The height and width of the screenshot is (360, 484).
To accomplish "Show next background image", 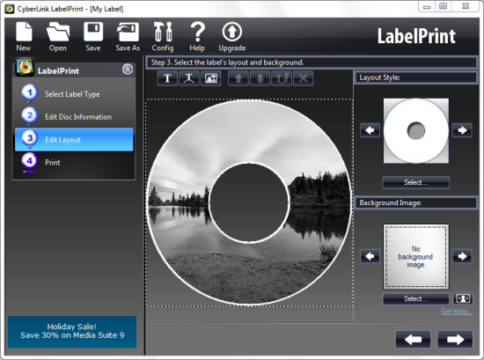I will 462,256.
